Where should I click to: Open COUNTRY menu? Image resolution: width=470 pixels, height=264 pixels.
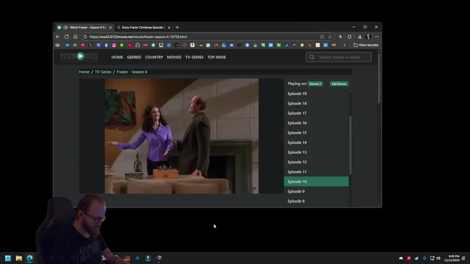(x=154, y=57)
